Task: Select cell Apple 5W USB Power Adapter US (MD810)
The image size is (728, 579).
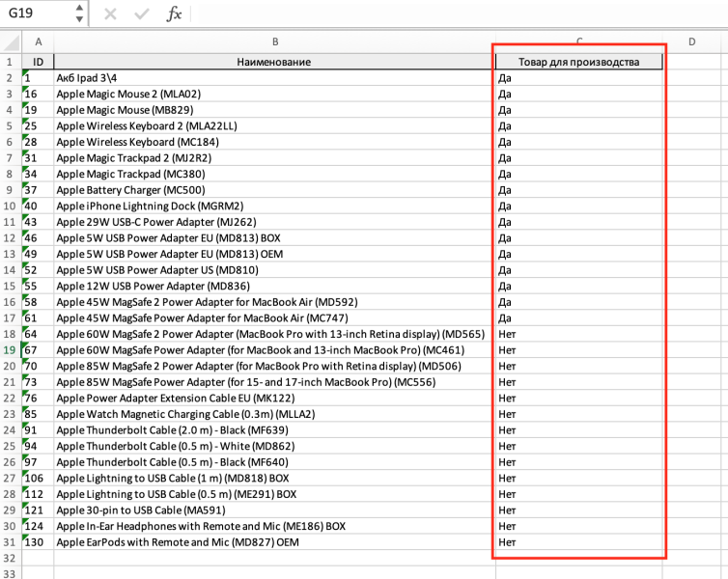Action: tap(275, 270)
